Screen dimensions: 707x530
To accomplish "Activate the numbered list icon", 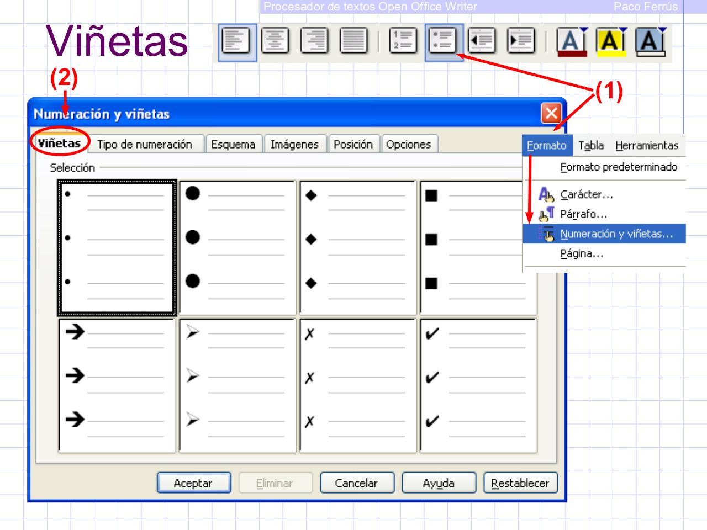I will pyautogui.click(x=404, y=41).
